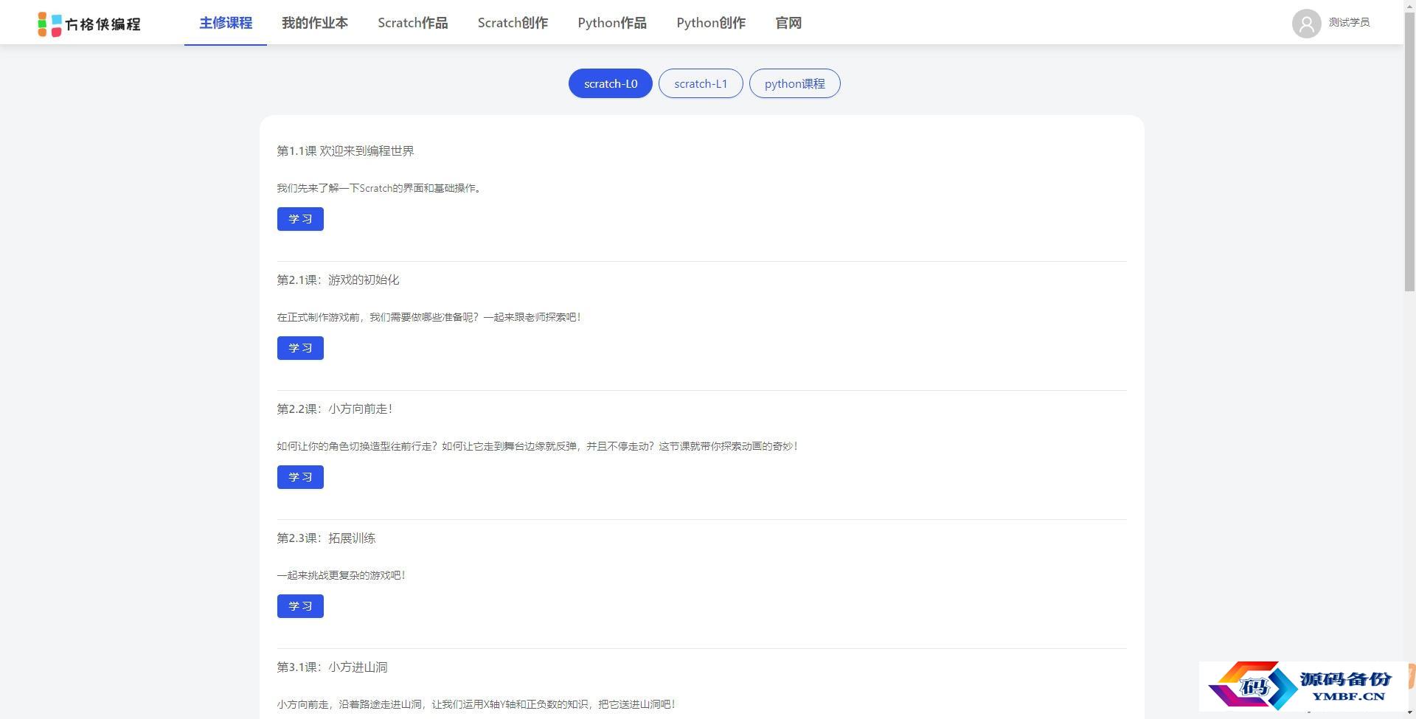Viewport: 1416px width, 719px height.
Task: Visit the 官网 link in navigation
Action: click(x=788, y=23)
